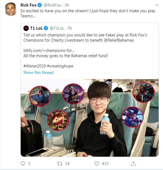
Task: Open the #creatinghope hashtag
Action: [60, 66]
